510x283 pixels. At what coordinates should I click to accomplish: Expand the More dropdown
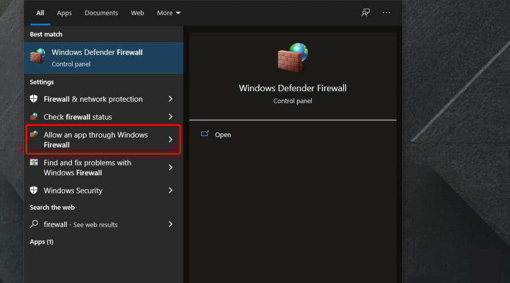[x=168, y=13]
